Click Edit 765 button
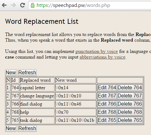Viewport: 151px width, 135px height. click(x=107, y=120)
